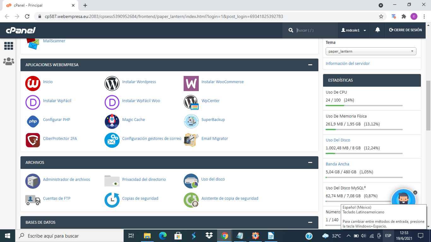Click the Webempresa Inicio icon
Screen dimensions: 431x242
[x=33, y=84]
